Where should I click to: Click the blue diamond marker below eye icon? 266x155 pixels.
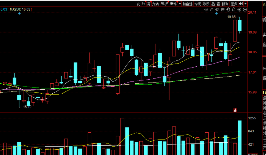pyautogui.click(x=216, y=13)
